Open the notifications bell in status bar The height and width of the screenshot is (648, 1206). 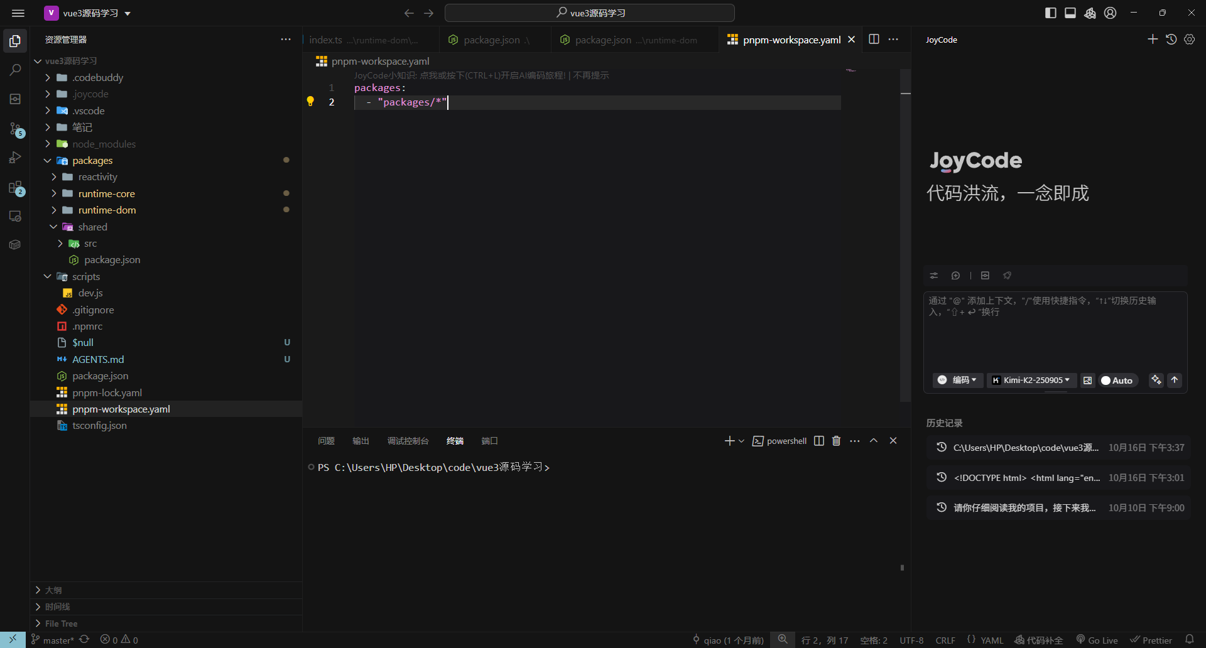click(x=1189, y=639)
